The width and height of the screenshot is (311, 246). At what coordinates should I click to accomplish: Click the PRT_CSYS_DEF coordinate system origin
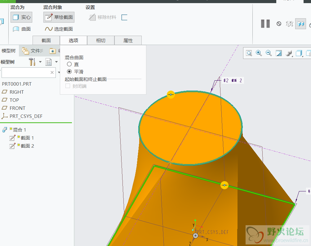pos(196,235)
